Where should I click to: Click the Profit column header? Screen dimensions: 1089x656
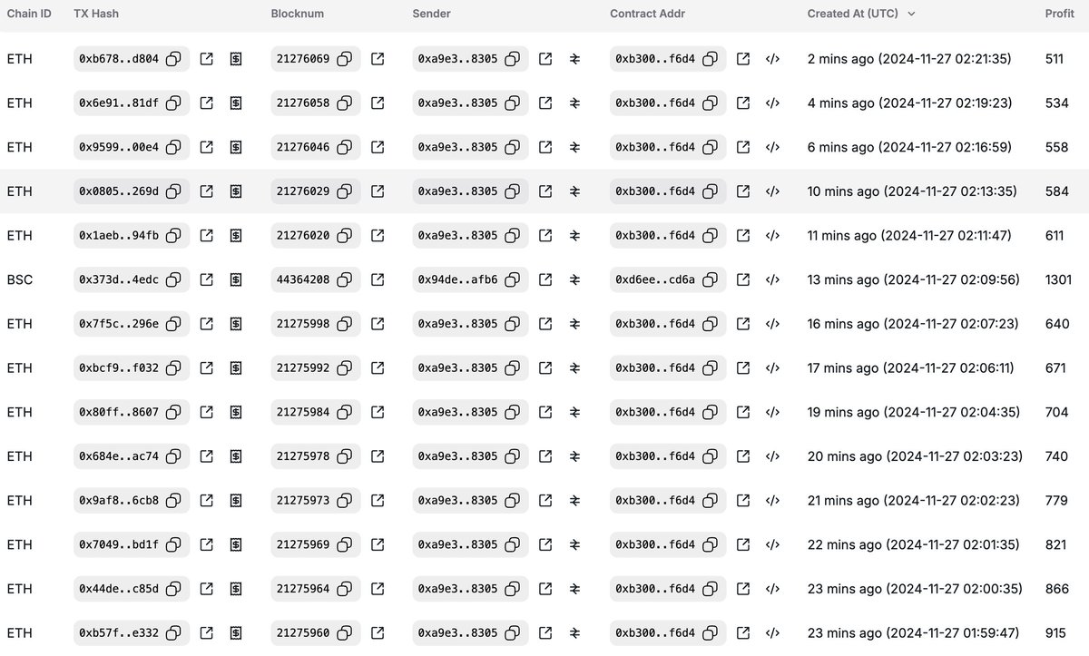(1060, 14)
